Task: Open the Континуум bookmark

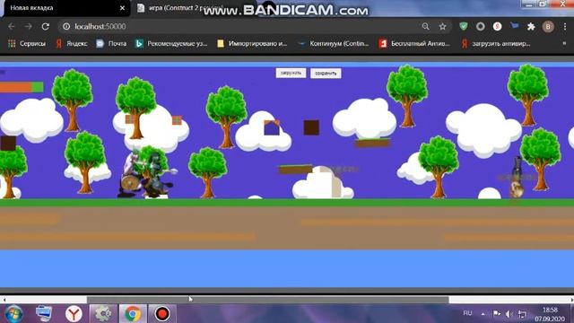Action: coord(333,44)
